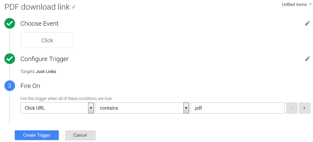Add a condition with plus button

tap(304, 108)
